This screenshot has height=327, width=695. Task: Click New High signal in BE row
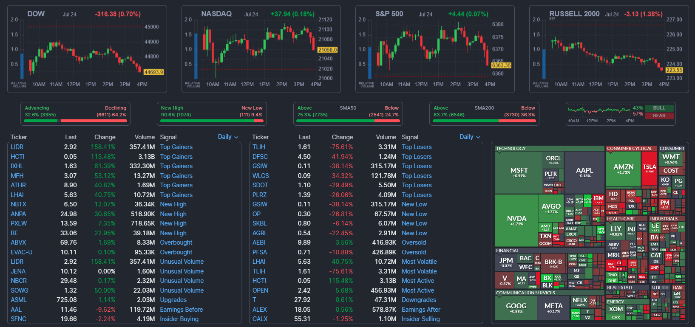(x=173, y=233)
